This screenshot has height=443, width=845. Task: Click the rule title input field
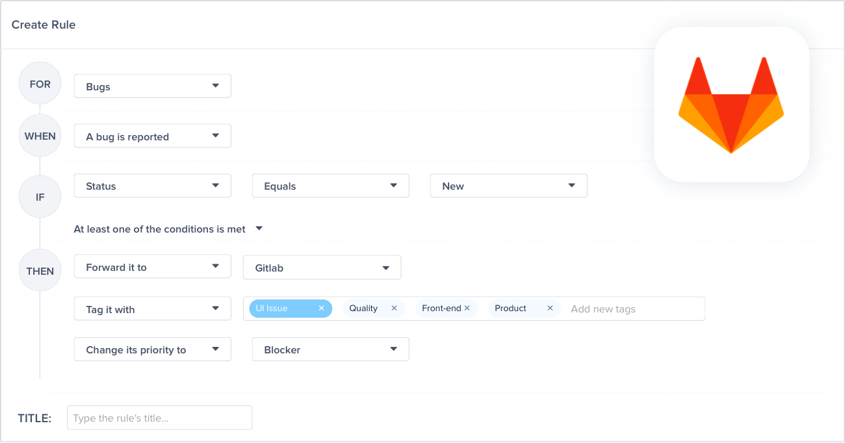pyautogui.click(x=160, y=418)
